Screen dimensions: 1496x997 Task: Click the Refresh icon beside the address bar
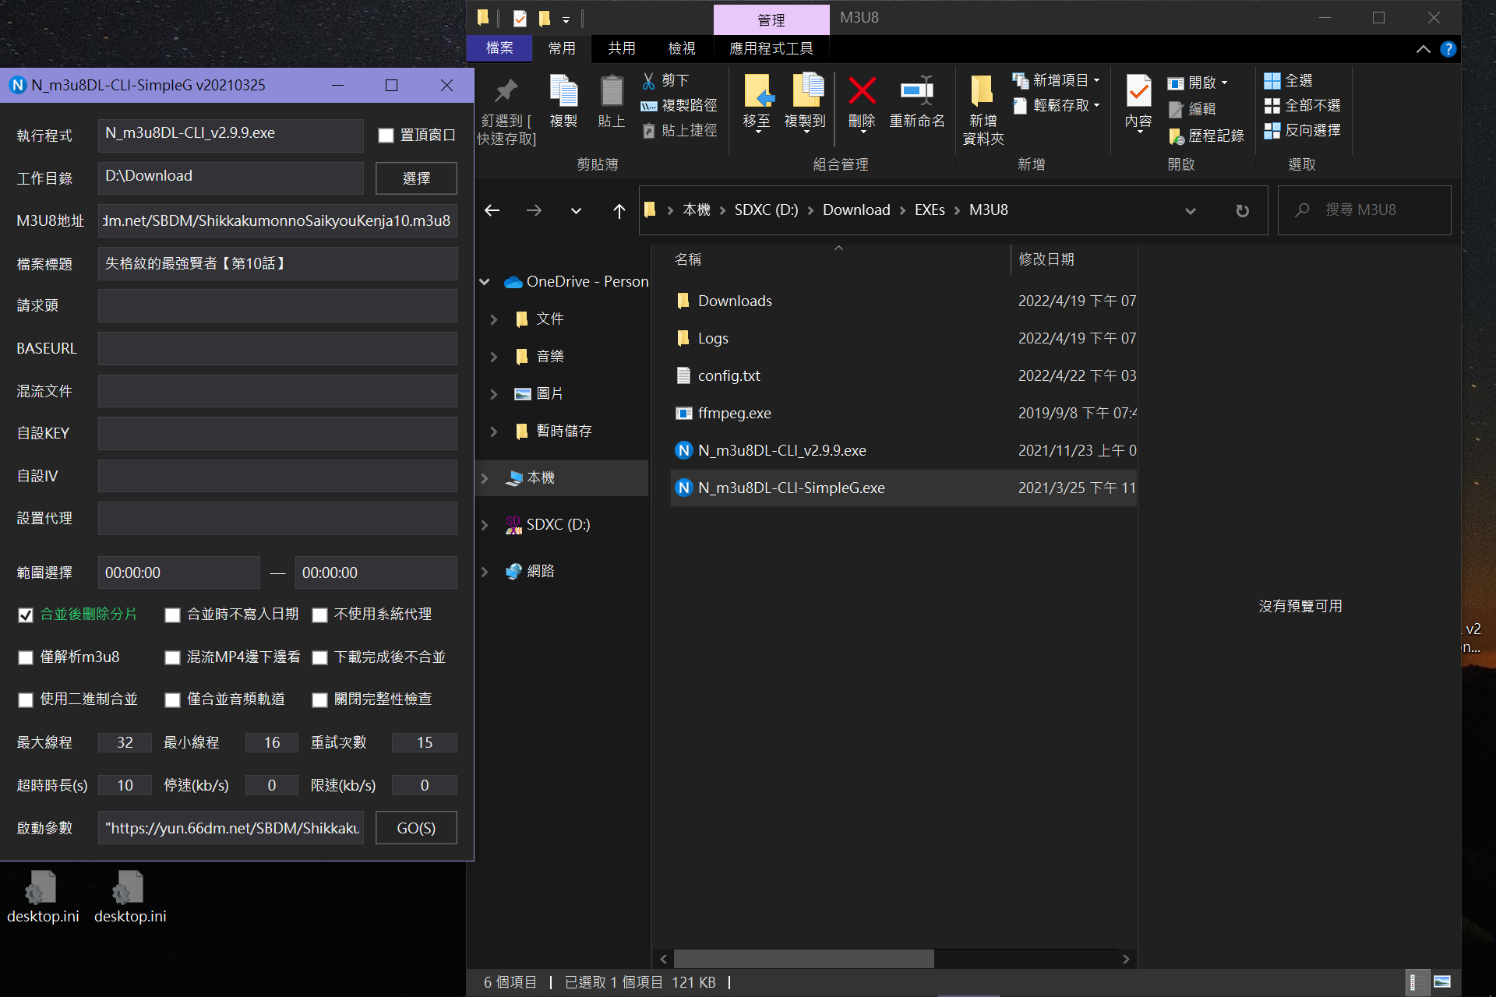(1242, 210)
